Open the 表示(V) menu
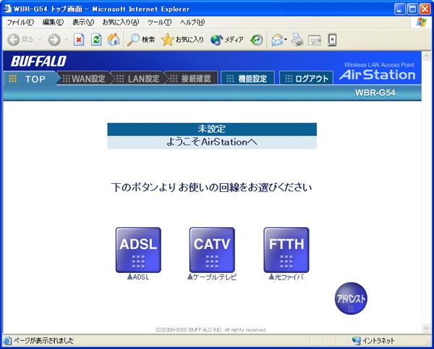This screenshot has width=434, height=349. (83, 22)
